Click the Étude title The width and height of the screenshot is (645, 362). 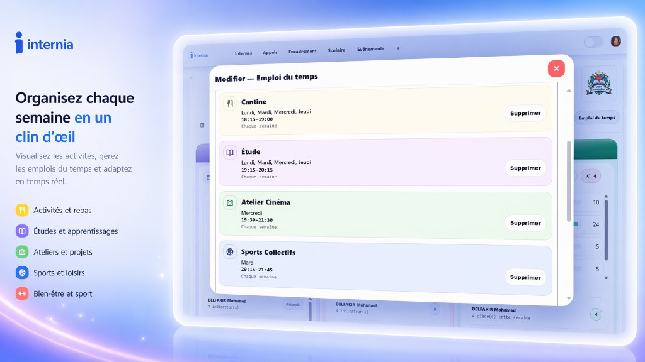[x=251, y=151]
